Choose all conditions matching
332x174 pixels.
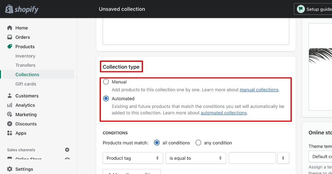[157, 143]
